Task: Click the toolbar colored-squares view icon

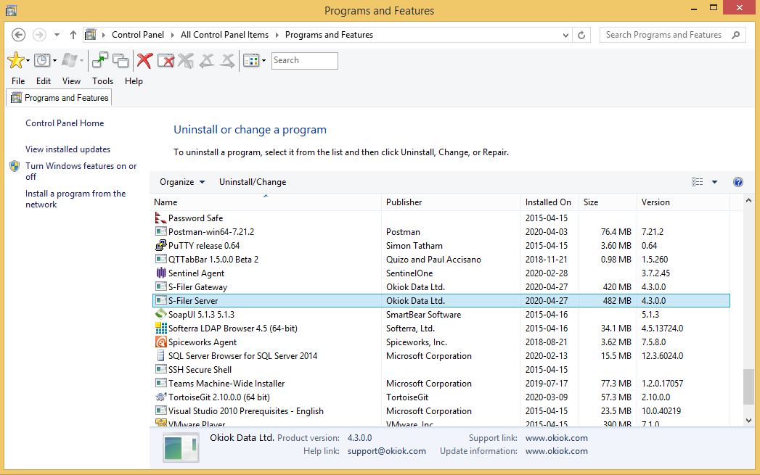Action: coord(251,60)
